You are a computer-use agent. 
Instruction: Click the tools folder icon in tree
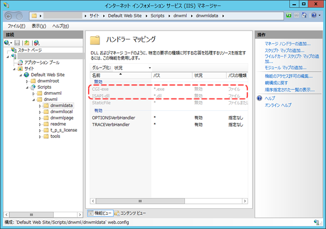click(x=46, y=137)
